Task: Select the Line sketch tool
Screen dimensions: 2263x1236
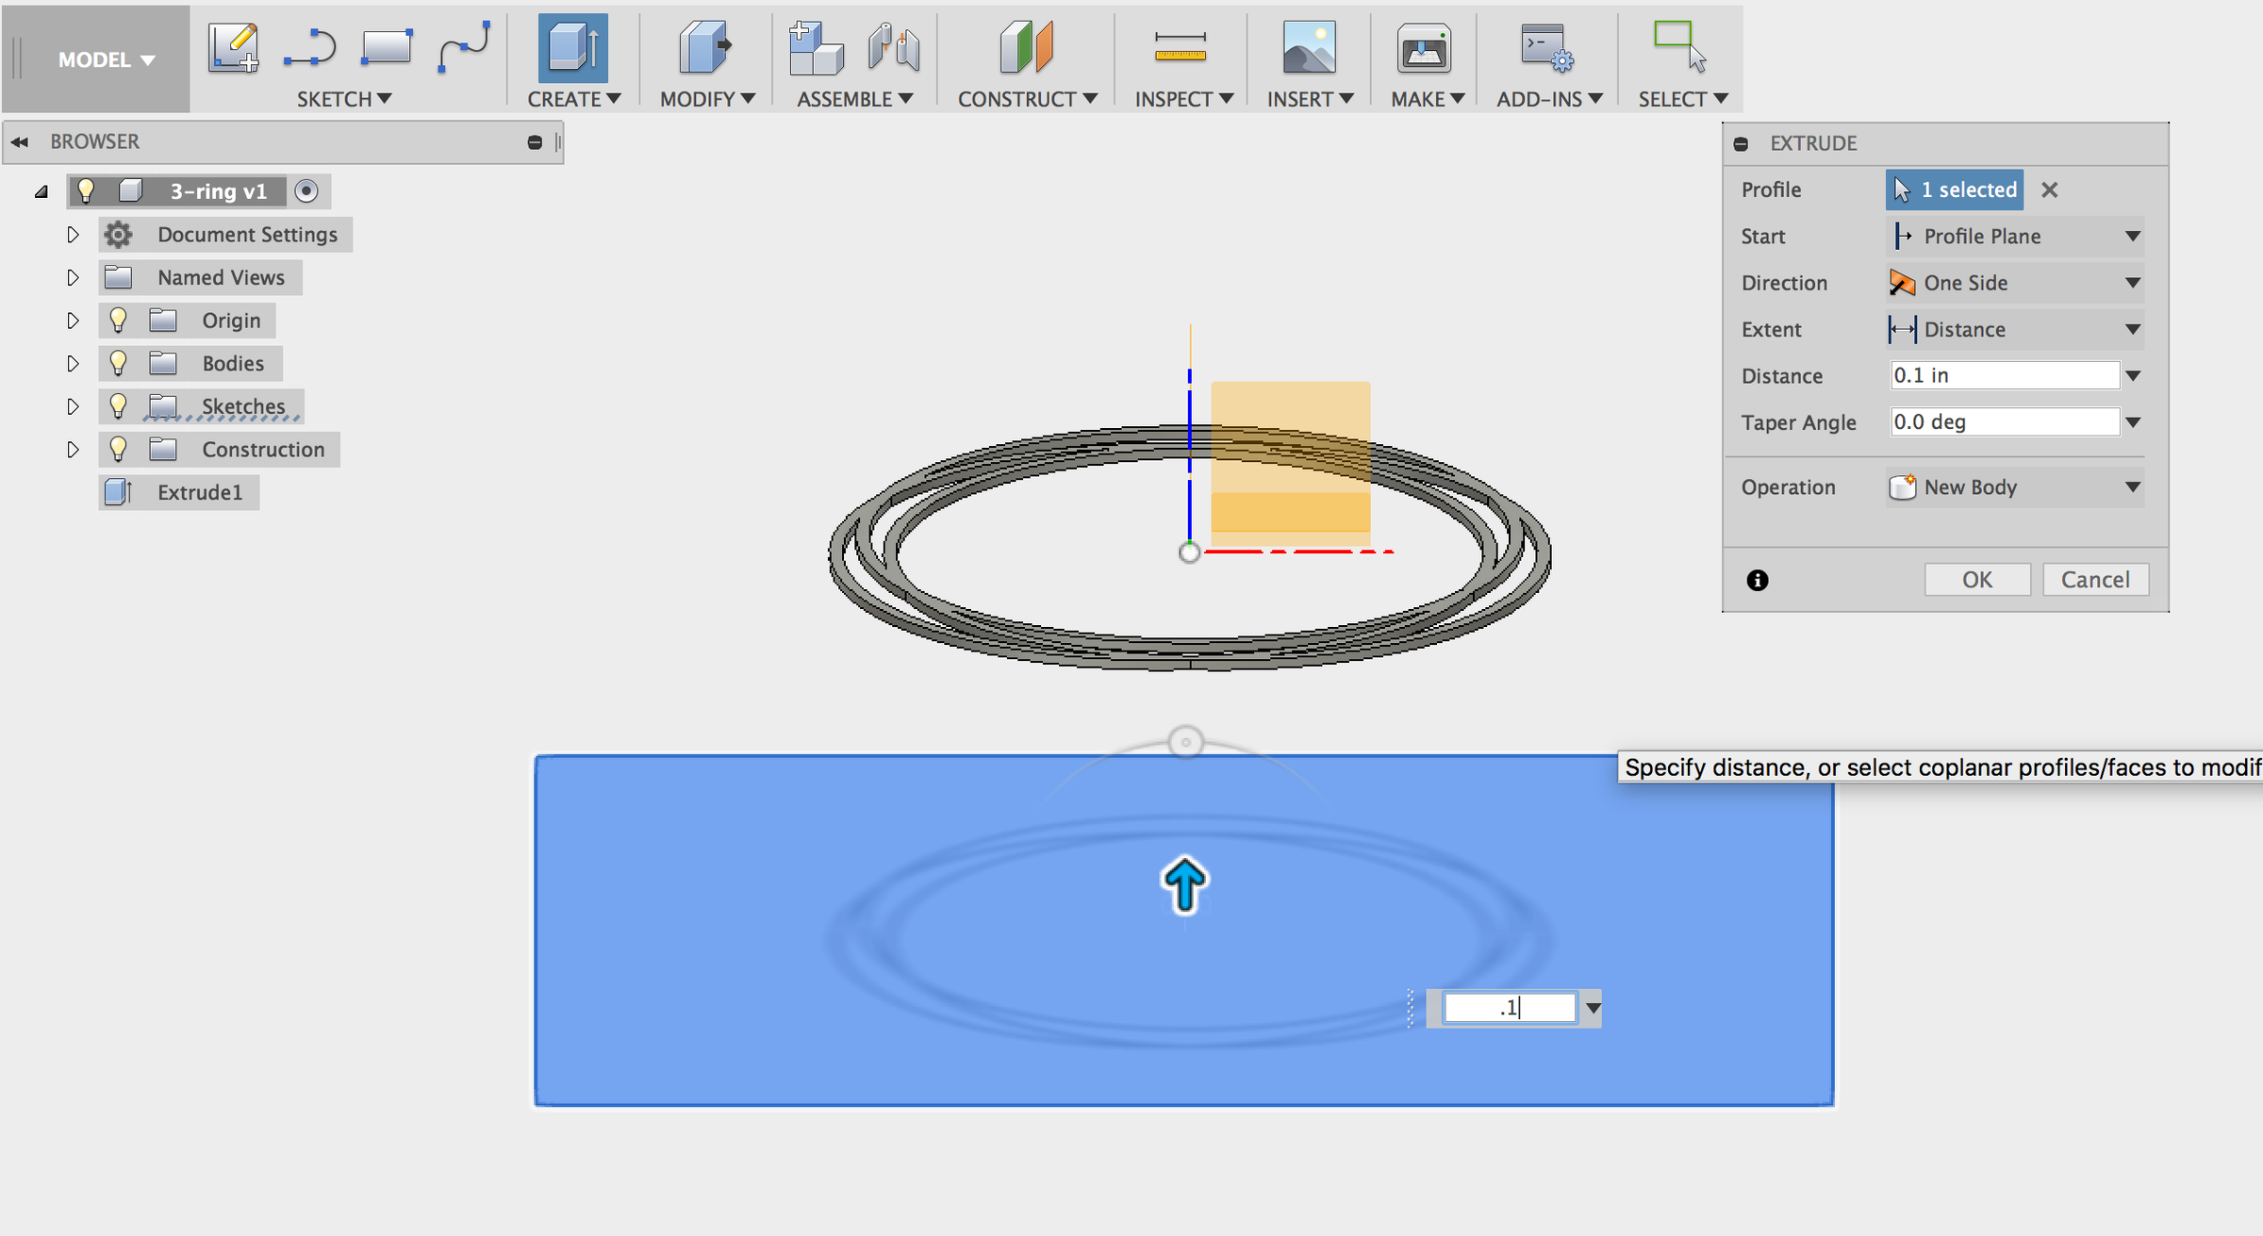Action: (310, 47)
